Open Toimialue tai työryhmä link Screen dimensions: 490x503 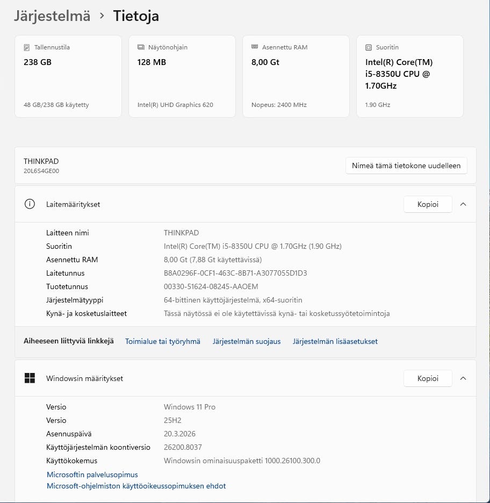pos(162,341)
